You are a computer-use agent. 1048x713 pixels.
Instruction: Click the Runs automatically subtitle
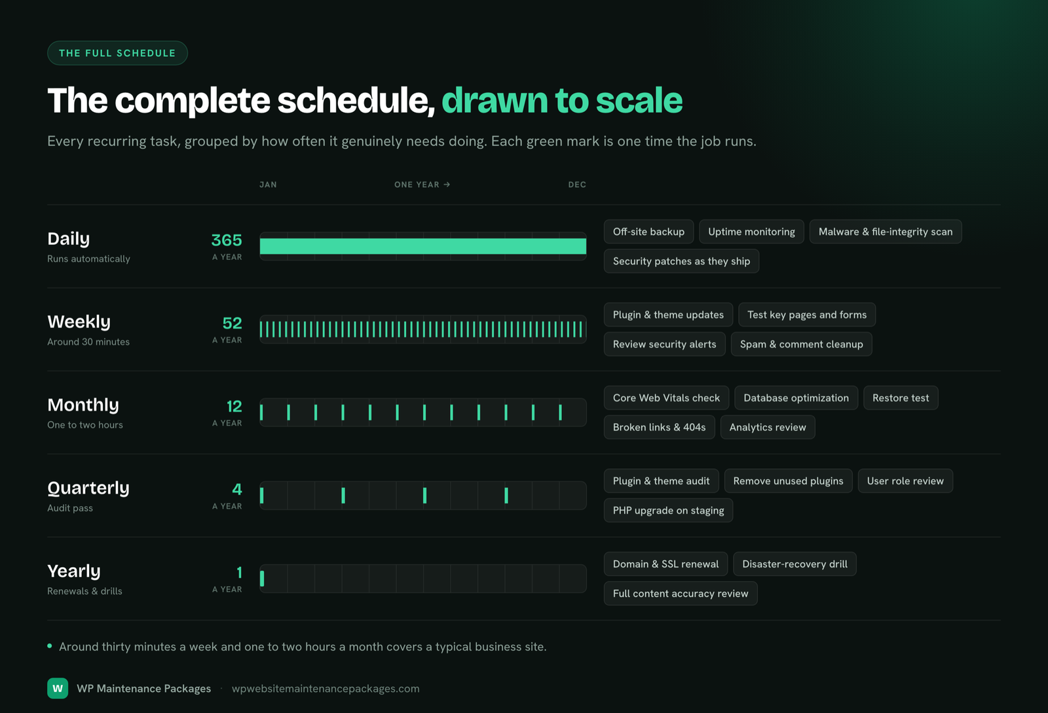(x=88, y=259)
